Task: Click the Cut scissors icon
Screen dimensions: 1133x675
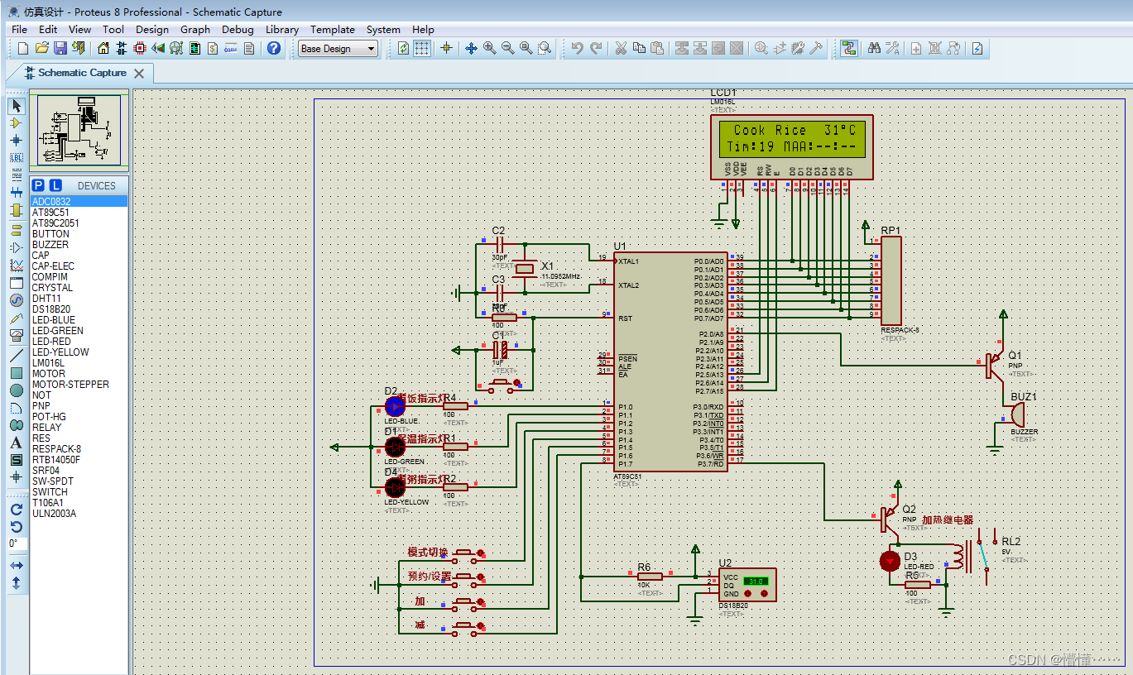Action: pyautogui.click(x=621, y=49)
